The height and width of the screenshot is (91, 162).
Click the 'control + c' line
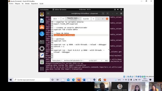pyautogui.click(x=59, y=47)
